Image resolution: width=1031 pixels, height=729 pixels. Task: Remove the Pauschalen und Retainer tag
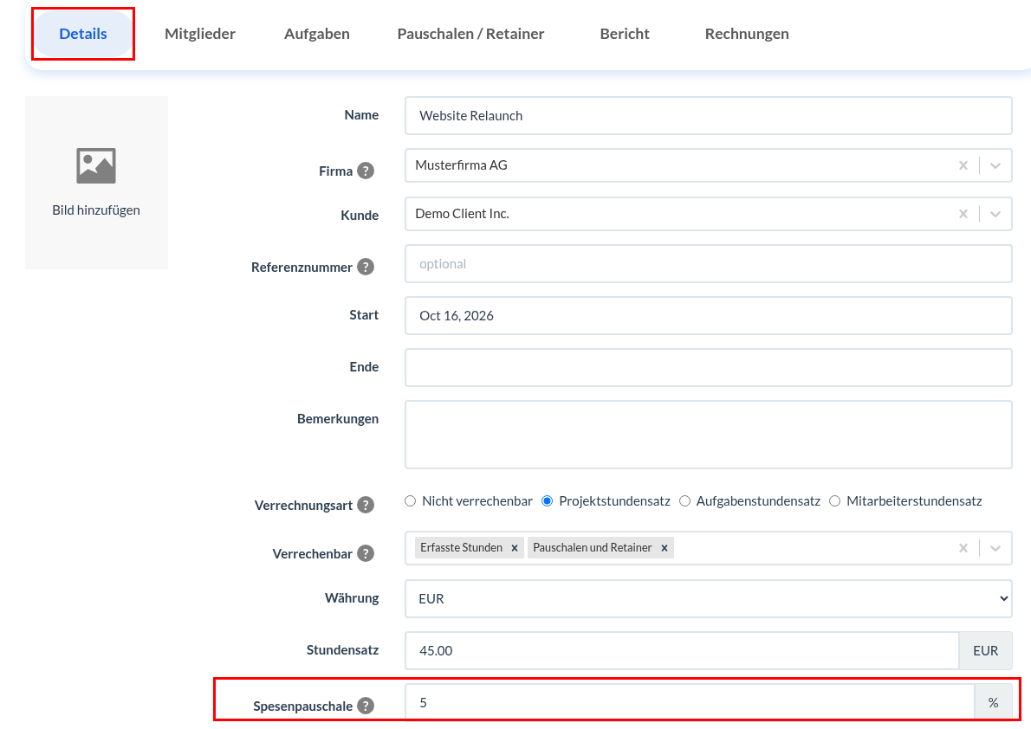point(665,547)
